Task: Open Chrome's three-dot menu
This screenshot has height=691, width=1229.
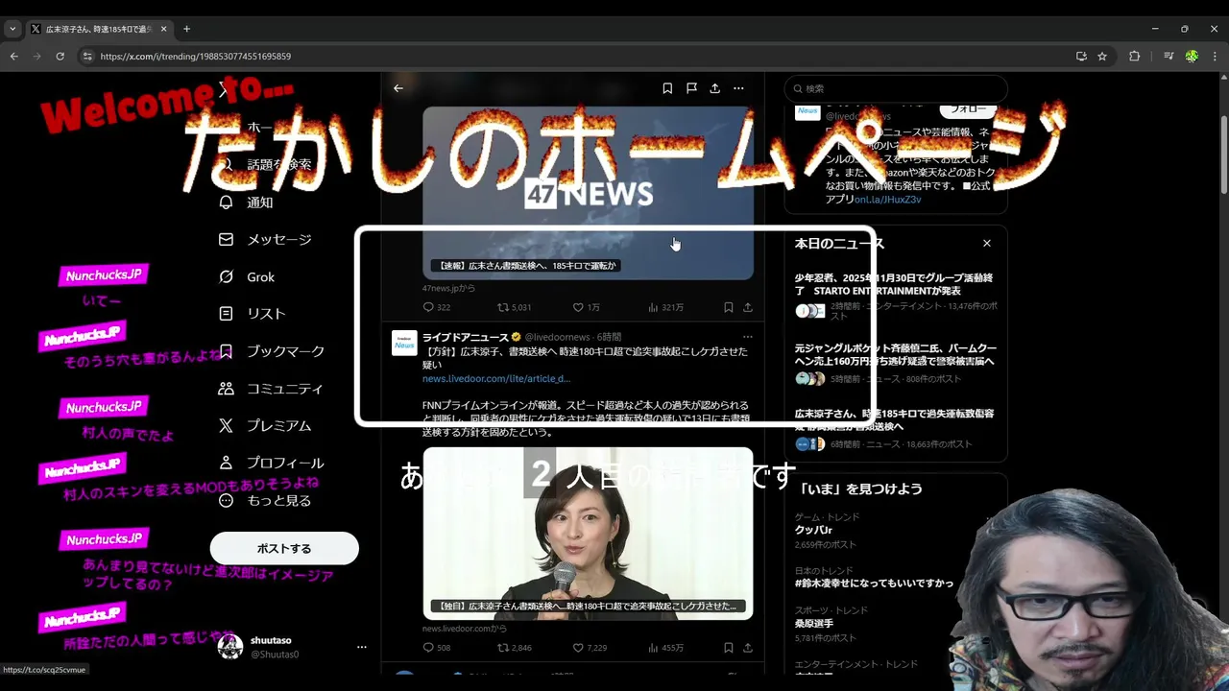Action: click(x=1215, y=57)
